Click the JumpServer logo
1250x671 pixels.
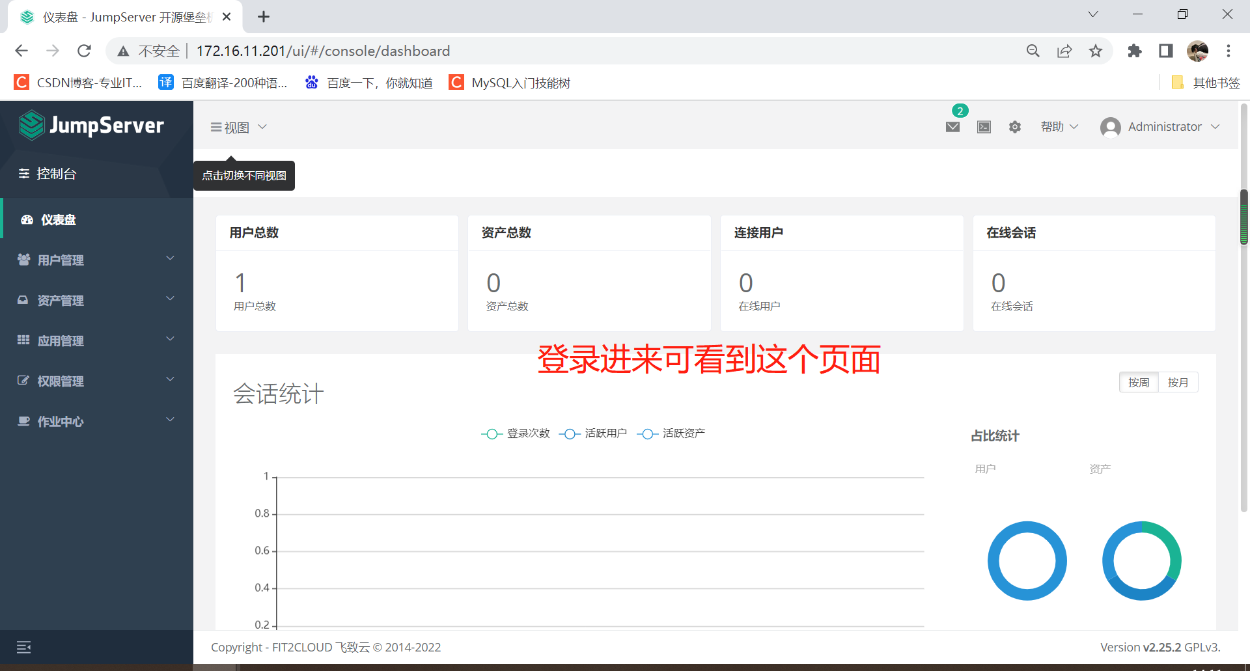pyautogui.click(x=92, y=125)
